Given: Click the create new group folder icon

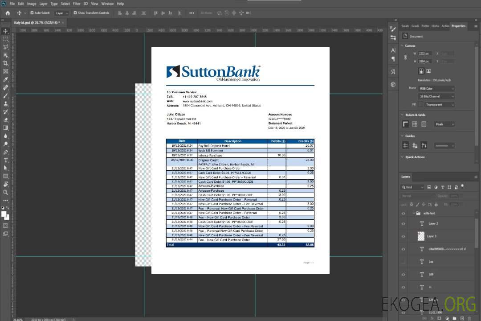Looking at the screenshot, I should (x=454, y=318).
